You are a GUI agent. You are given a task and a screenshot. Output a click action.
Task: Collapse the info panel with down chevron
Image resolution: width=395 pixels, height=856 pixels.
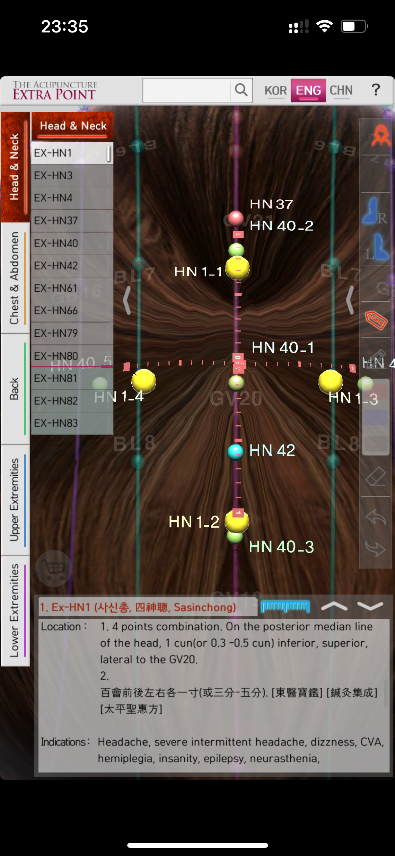click(370, 607)
